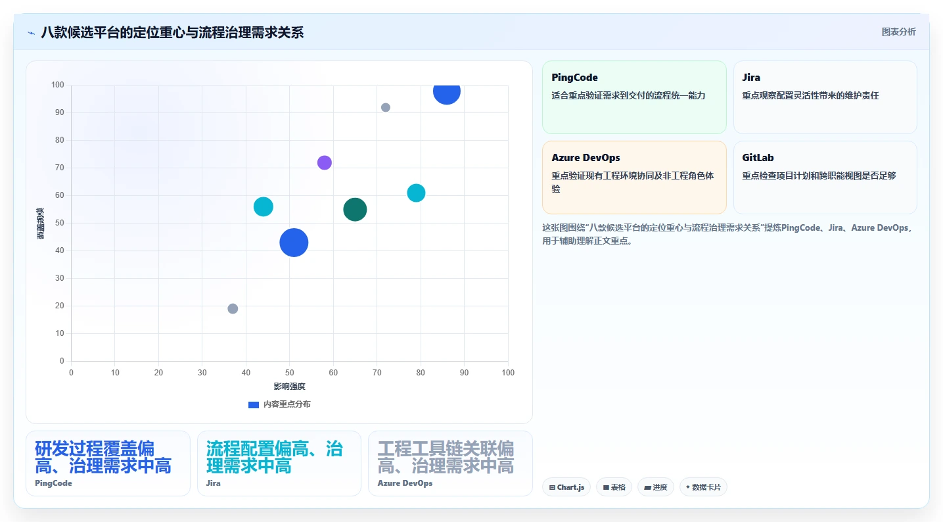This screenshot has width=943, height=522.
Task: Open the PingCode info card
Action: pyautogui.click(x=634, y=97)
